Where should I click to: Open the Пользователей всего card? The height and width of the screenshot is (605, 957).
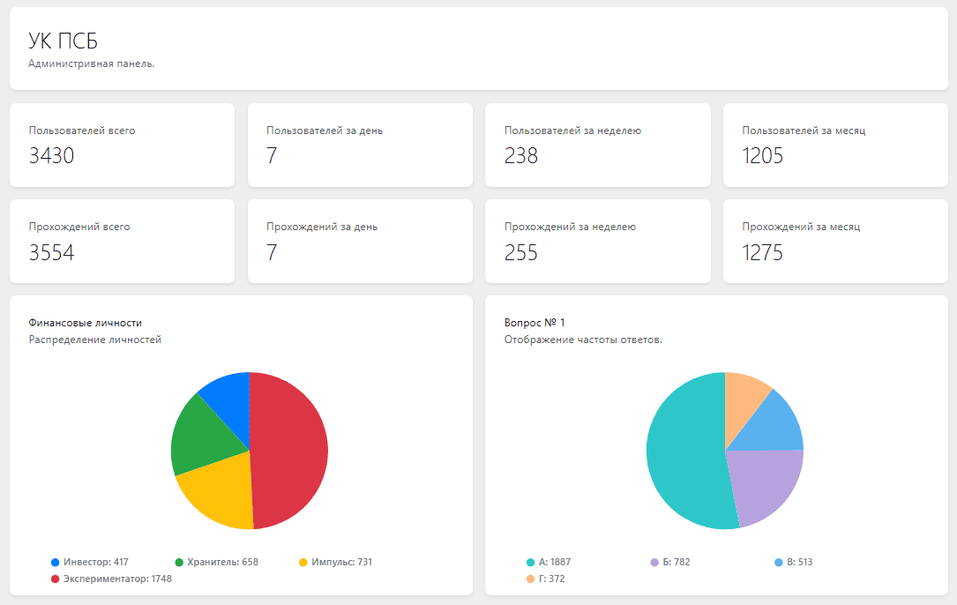coord(122,145)
